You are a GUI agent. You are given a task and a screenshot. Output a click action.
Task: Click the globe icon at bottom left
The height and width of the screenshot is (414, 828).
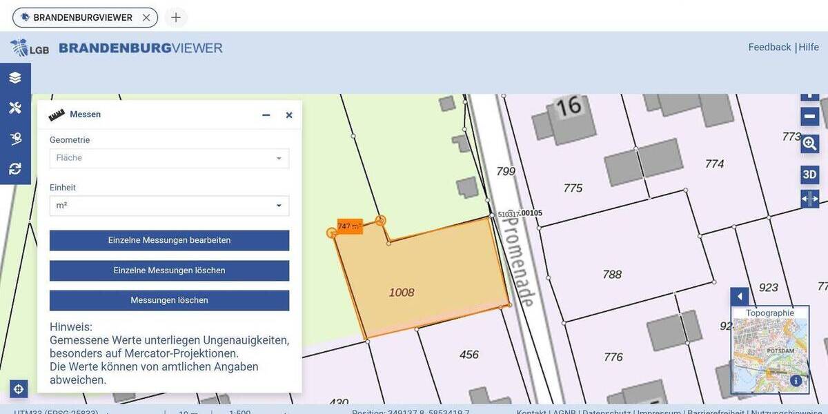[x=18, y=389]
